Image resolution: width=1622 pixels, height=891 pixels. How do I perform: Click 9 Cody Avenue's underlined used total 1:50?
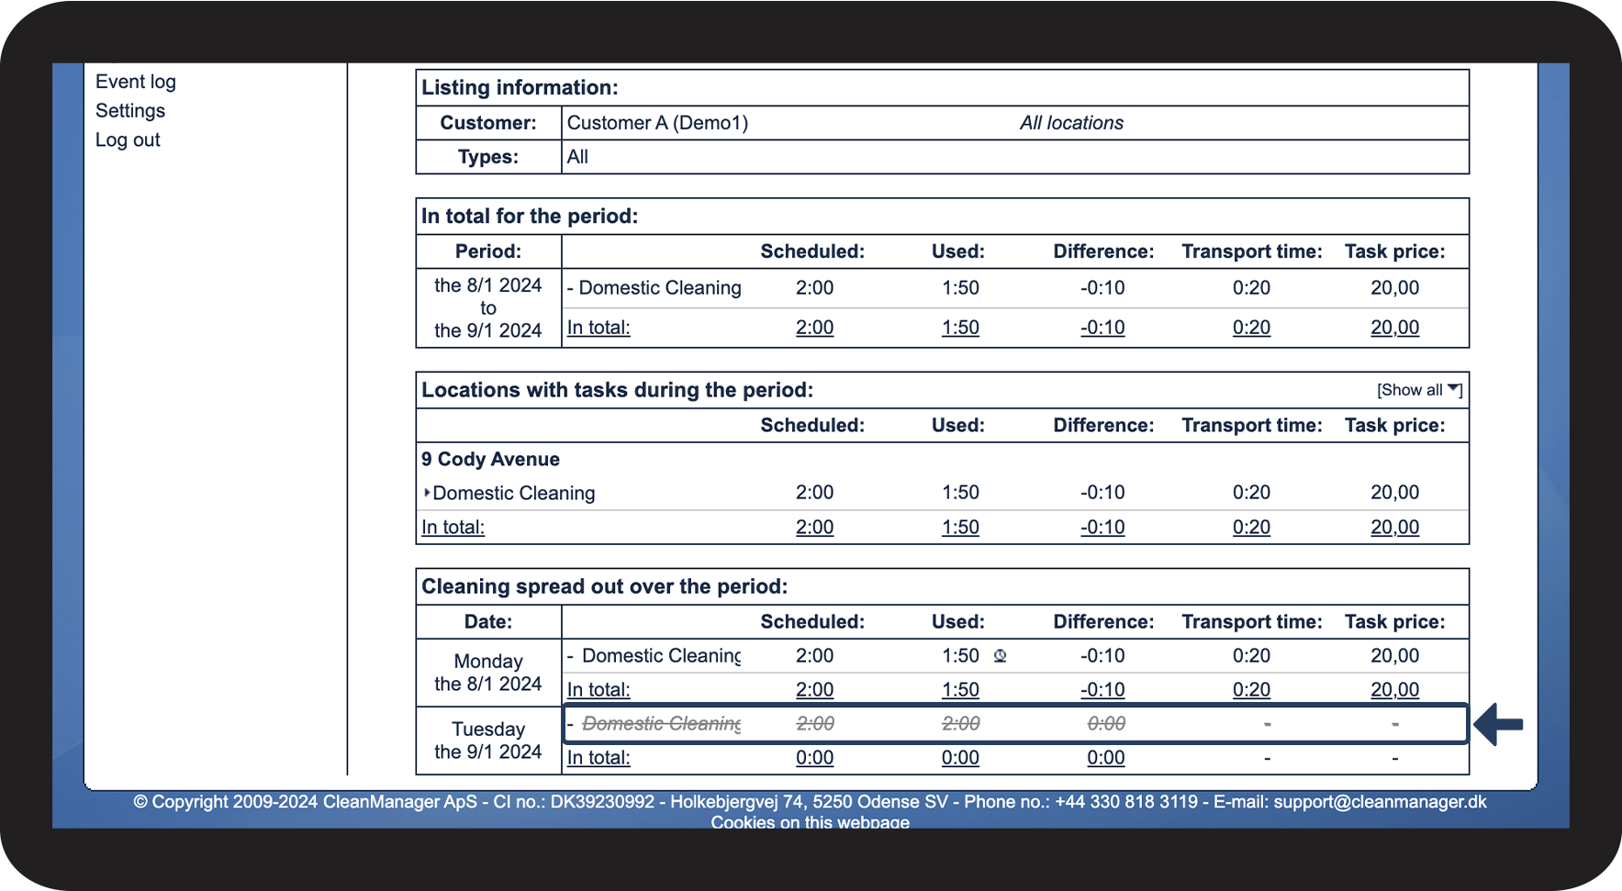click(960, 528)
